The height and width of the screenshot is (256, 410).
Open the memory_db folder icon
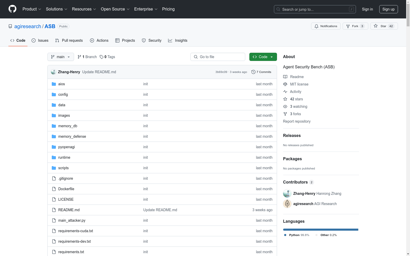(x=54, y=126)
